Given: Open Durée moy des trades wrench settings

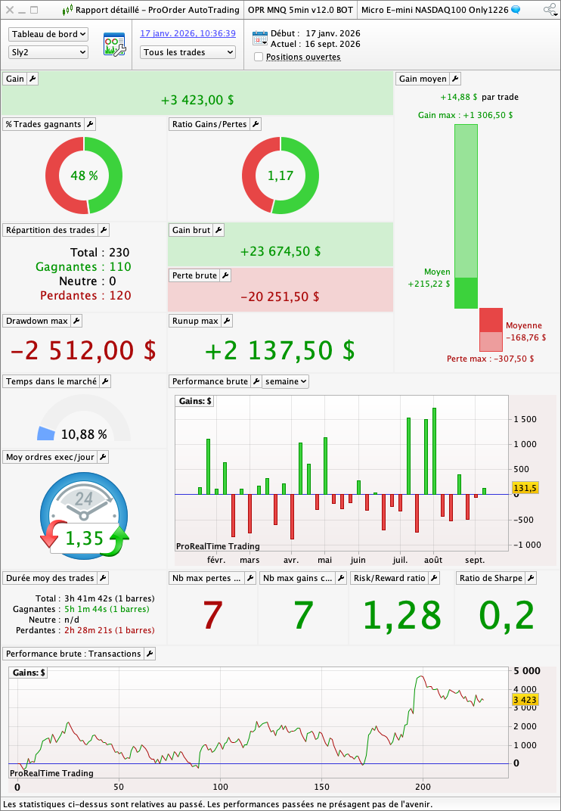Looking at the screenshot, I should (x=103, y=578).
